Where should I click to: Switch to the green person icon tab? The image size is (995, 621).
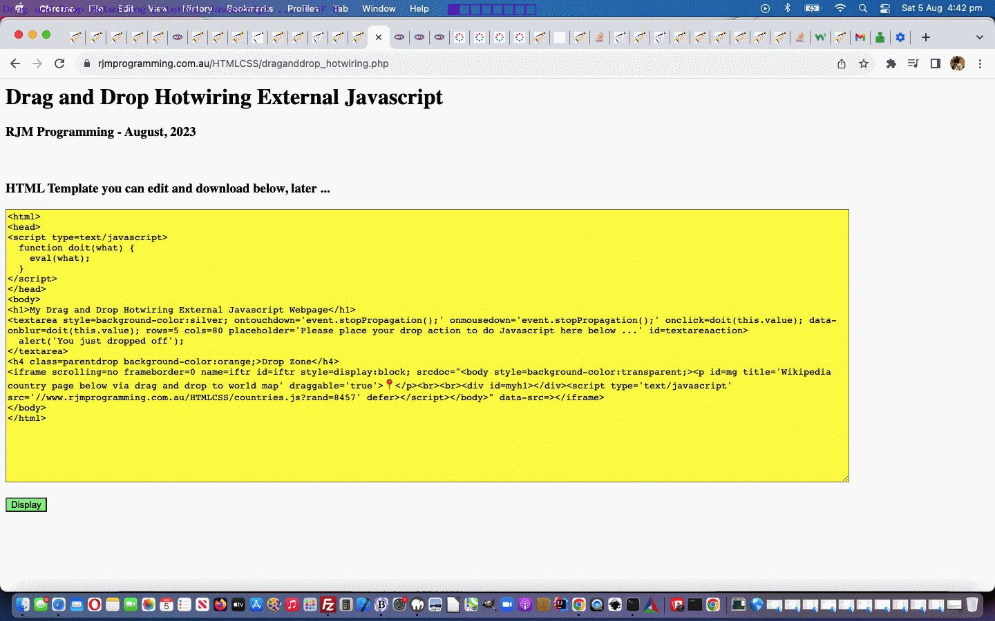click(x=880, y=37)
